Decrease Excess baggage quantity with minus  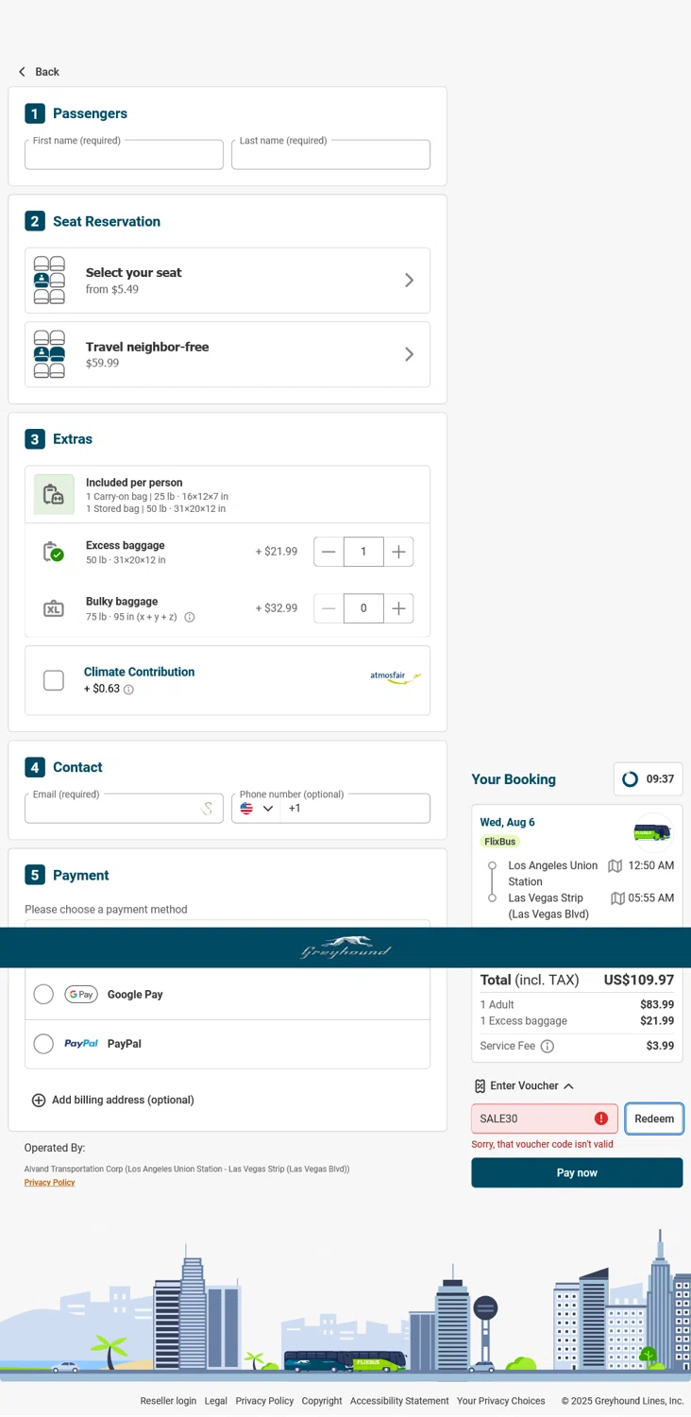329,552
